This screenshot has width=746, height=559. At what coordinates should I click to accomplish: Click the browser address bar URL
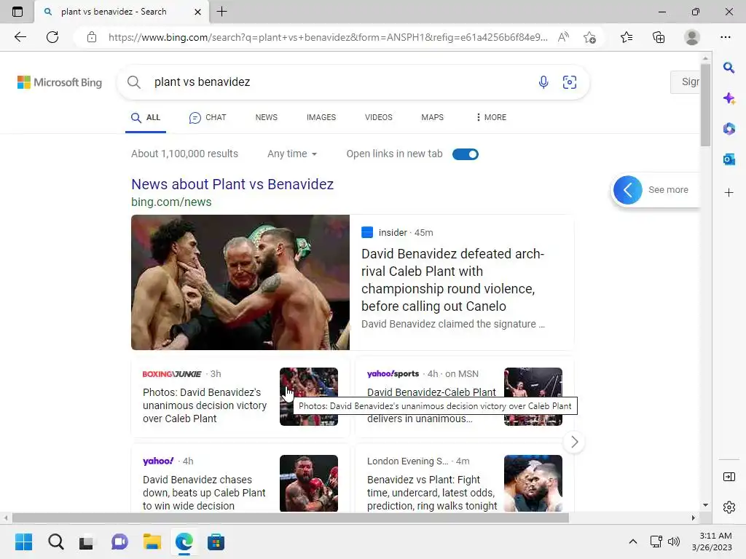328,37
